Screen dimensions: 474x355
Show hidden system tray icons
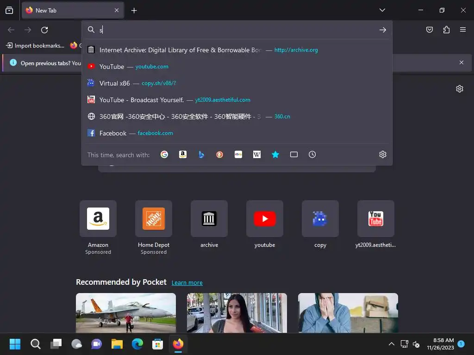pos(392,344)
